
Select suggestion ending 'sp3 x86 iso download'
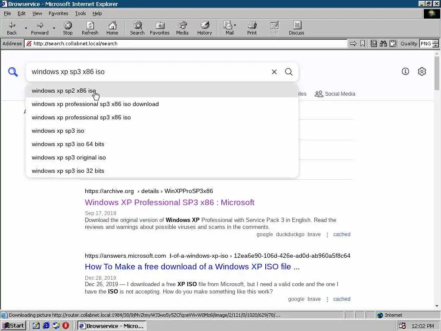(162, 104)
